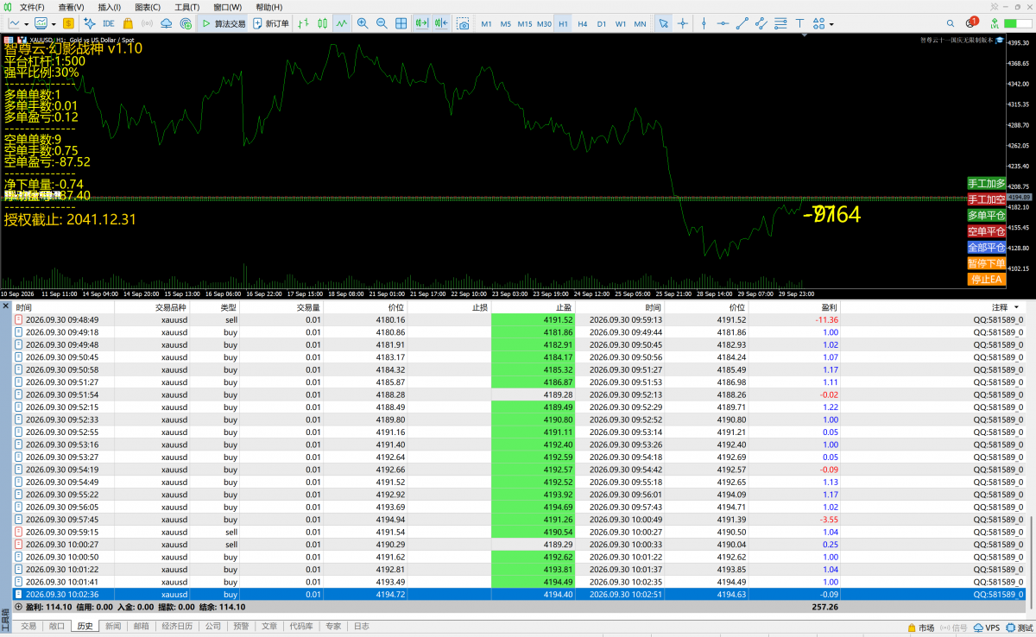This screenshot has width=1036, height=637.
Task: Click the 全部平仓 button on chart
Action: (986, 247)
